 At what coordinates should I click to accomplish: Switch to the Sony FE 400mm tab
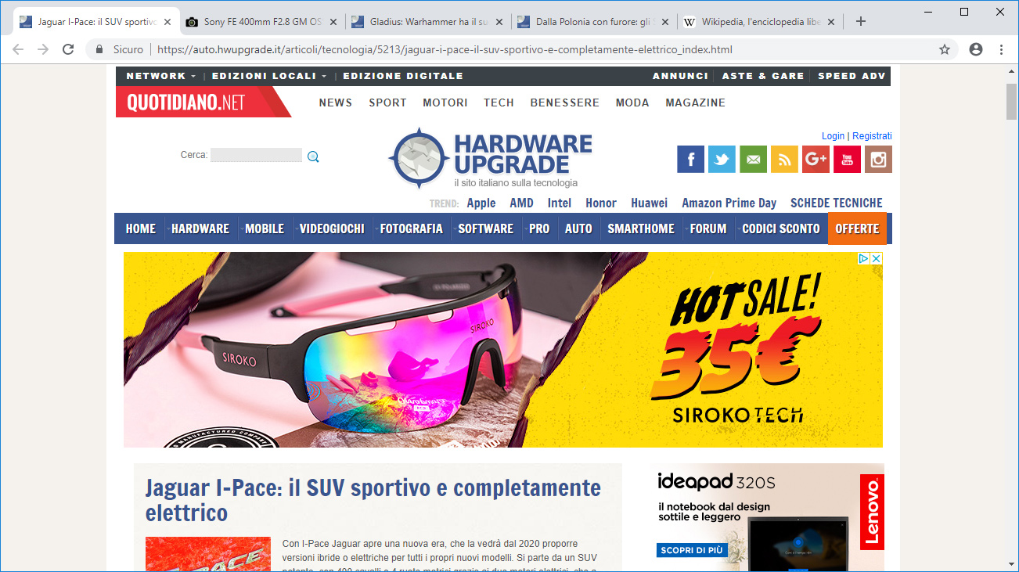click(263, 22)
